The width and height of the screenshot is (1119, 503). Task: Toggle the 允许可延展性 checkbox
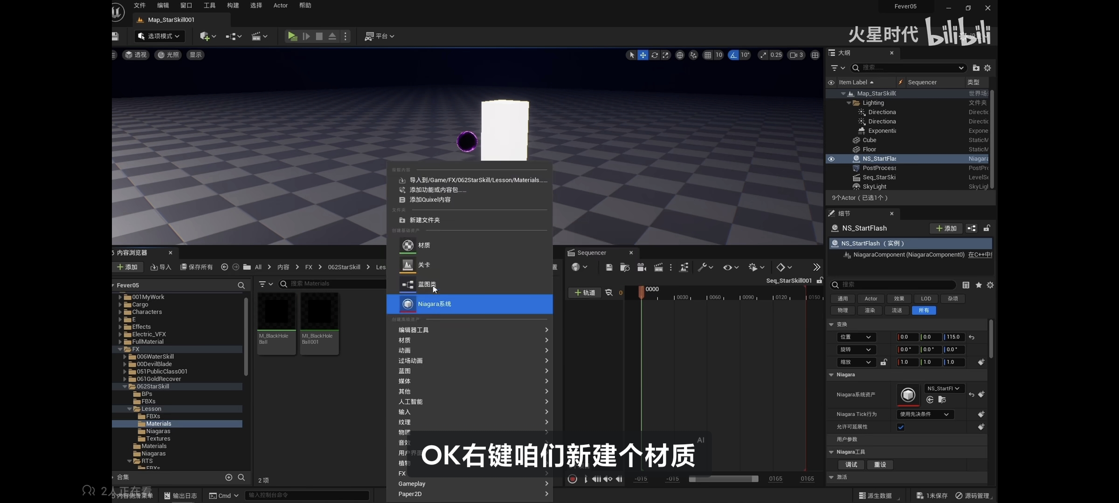(x=901, y=427)
